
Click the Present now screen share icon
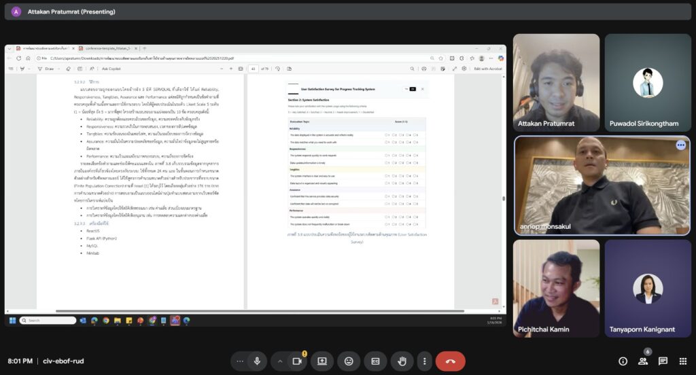[322, 361]
